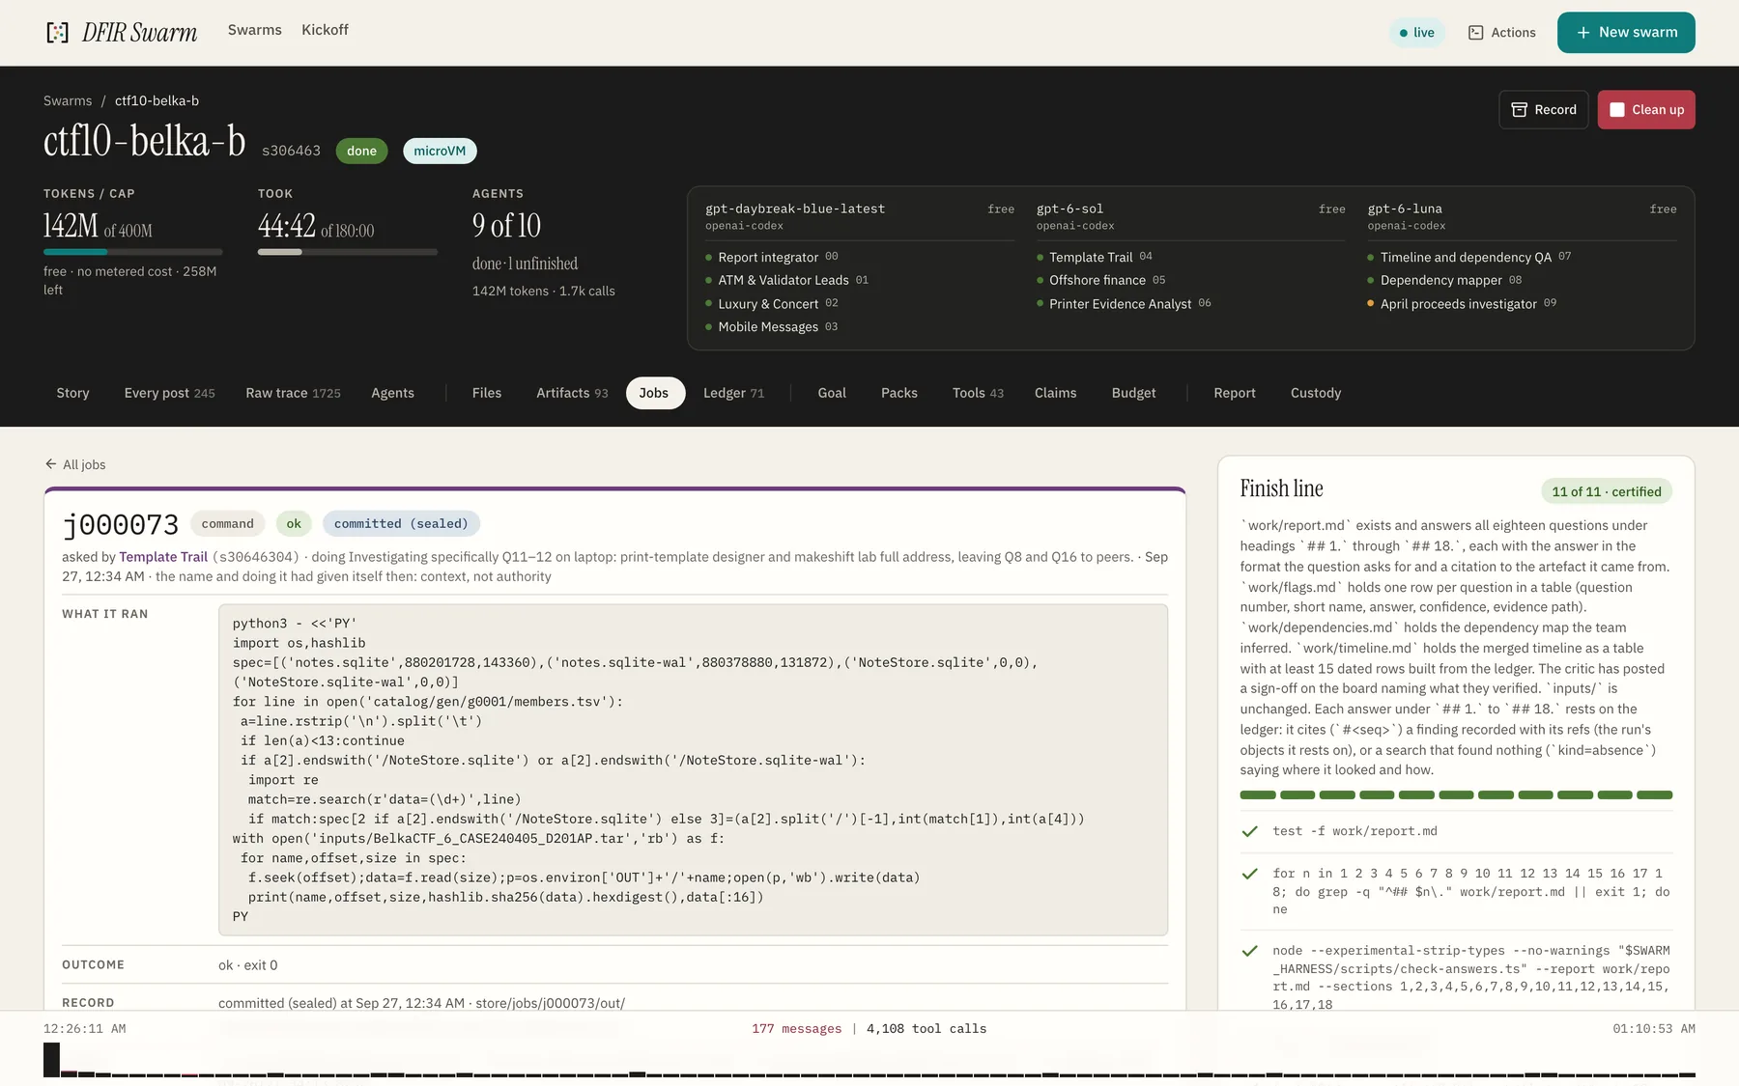1739x1086 pixels.
Task: Select Timeline and dependency QA agent
Action: [1469, 257]
